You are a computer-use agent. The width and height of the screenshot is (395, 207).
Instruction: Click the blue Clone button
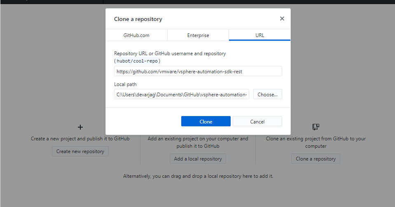[206, 121]
